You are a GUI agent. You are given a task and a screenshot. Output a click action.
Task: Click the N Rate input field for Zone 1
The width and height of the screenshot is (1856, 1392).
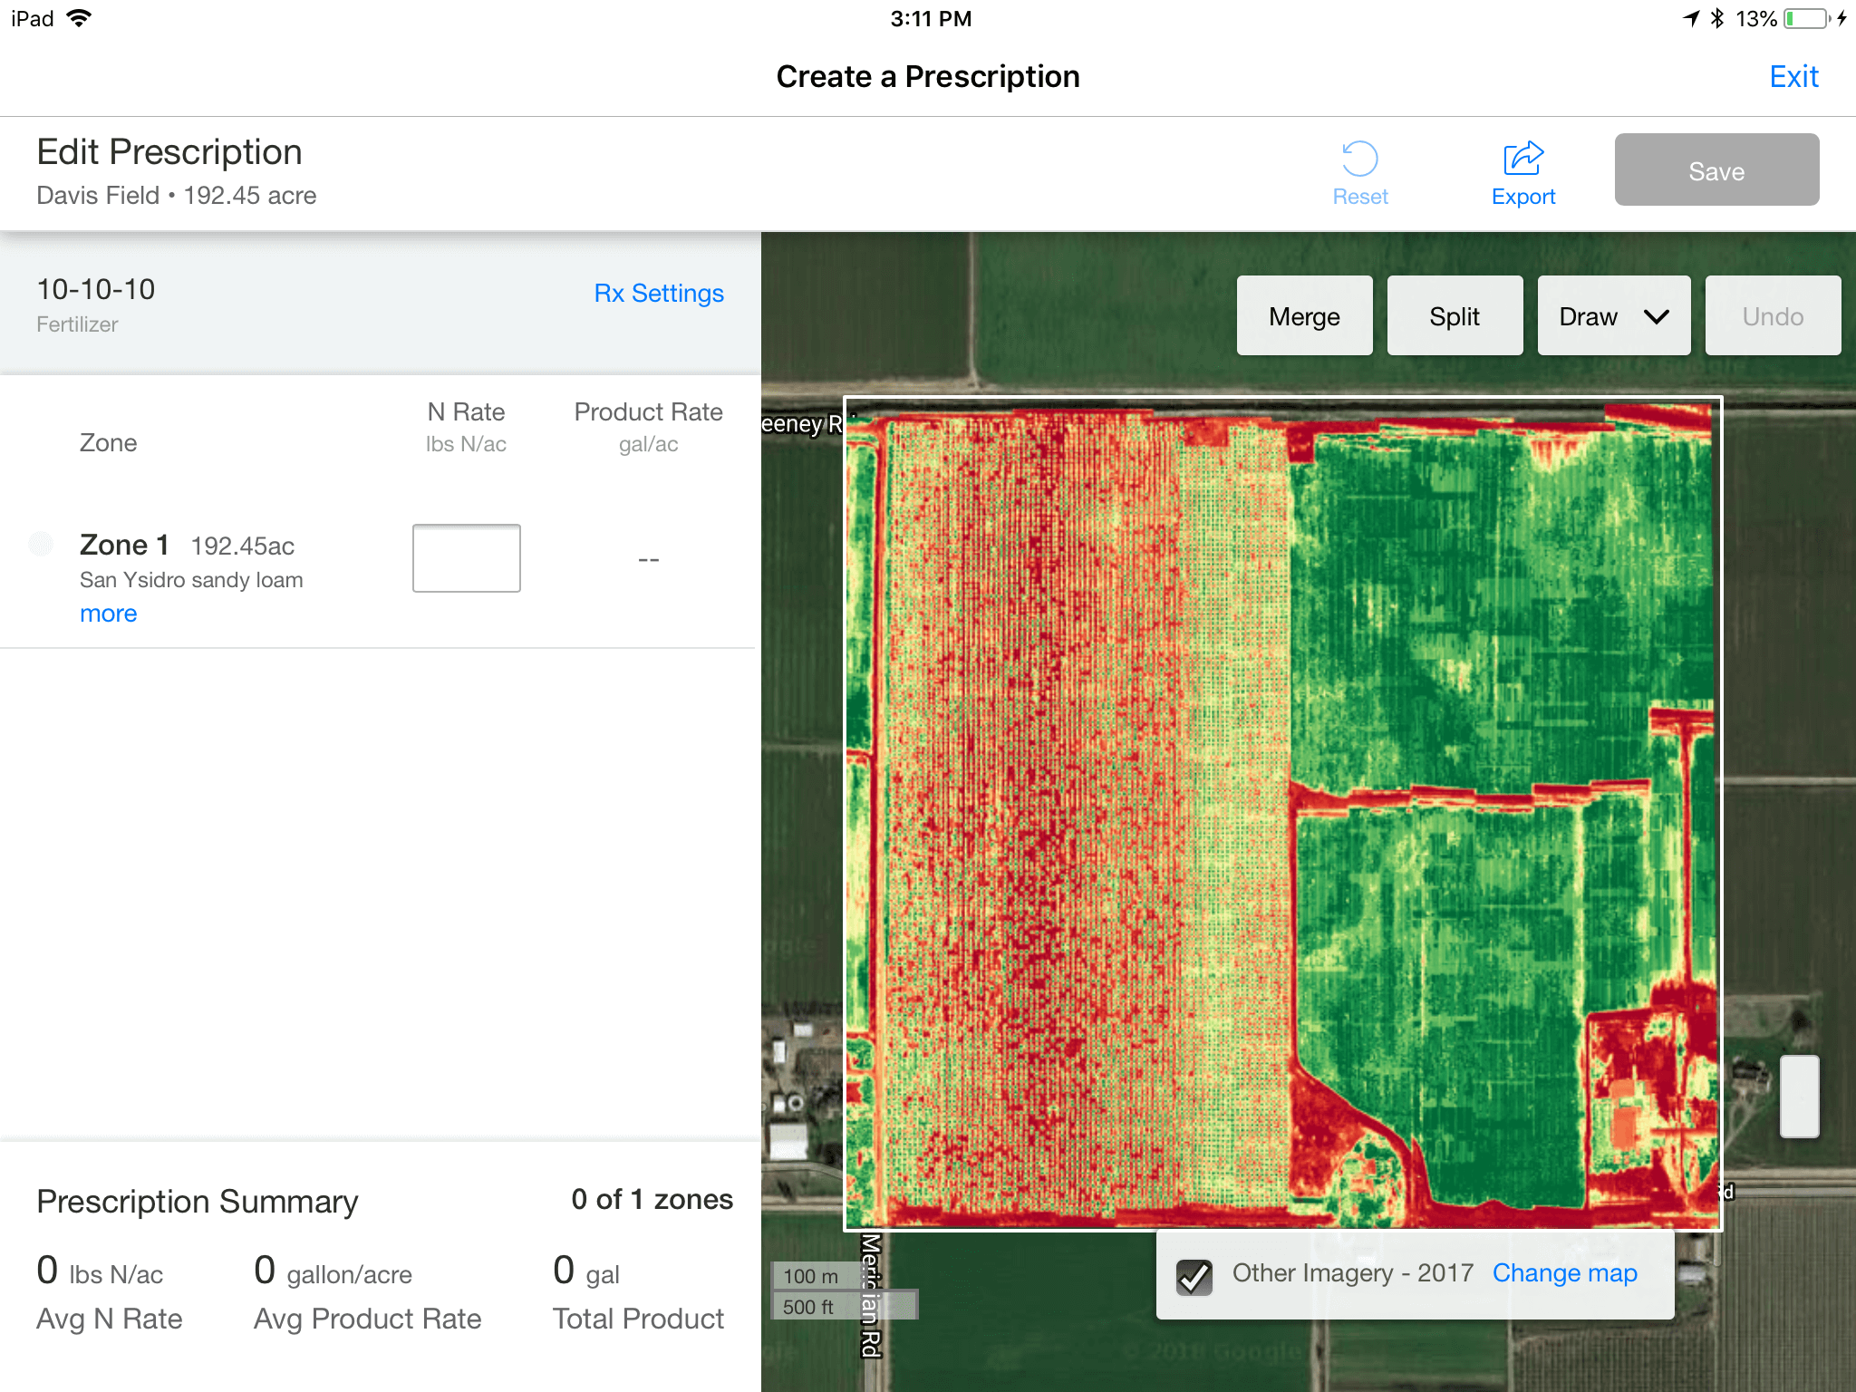click(465, 557)
